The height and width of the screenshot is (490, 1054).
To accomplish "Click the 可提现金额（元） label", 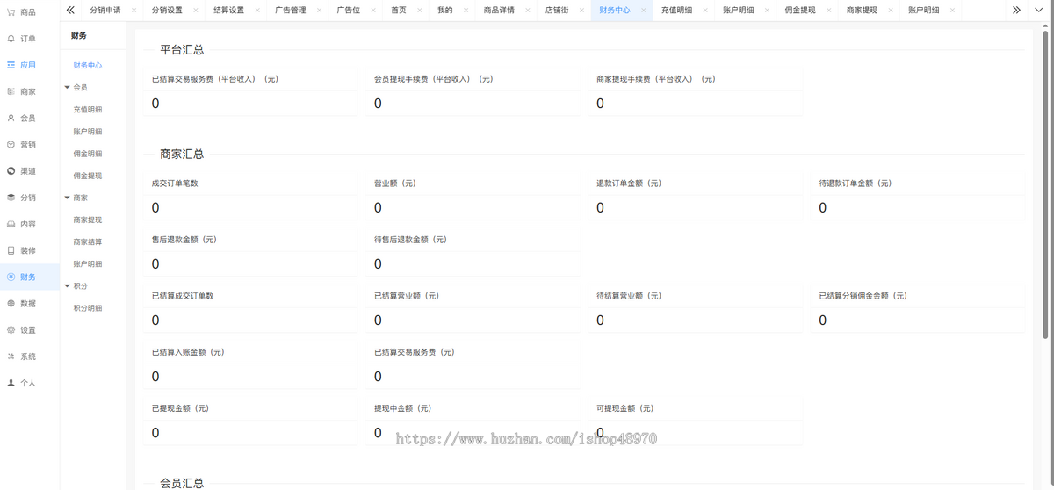I will [625, 408].
